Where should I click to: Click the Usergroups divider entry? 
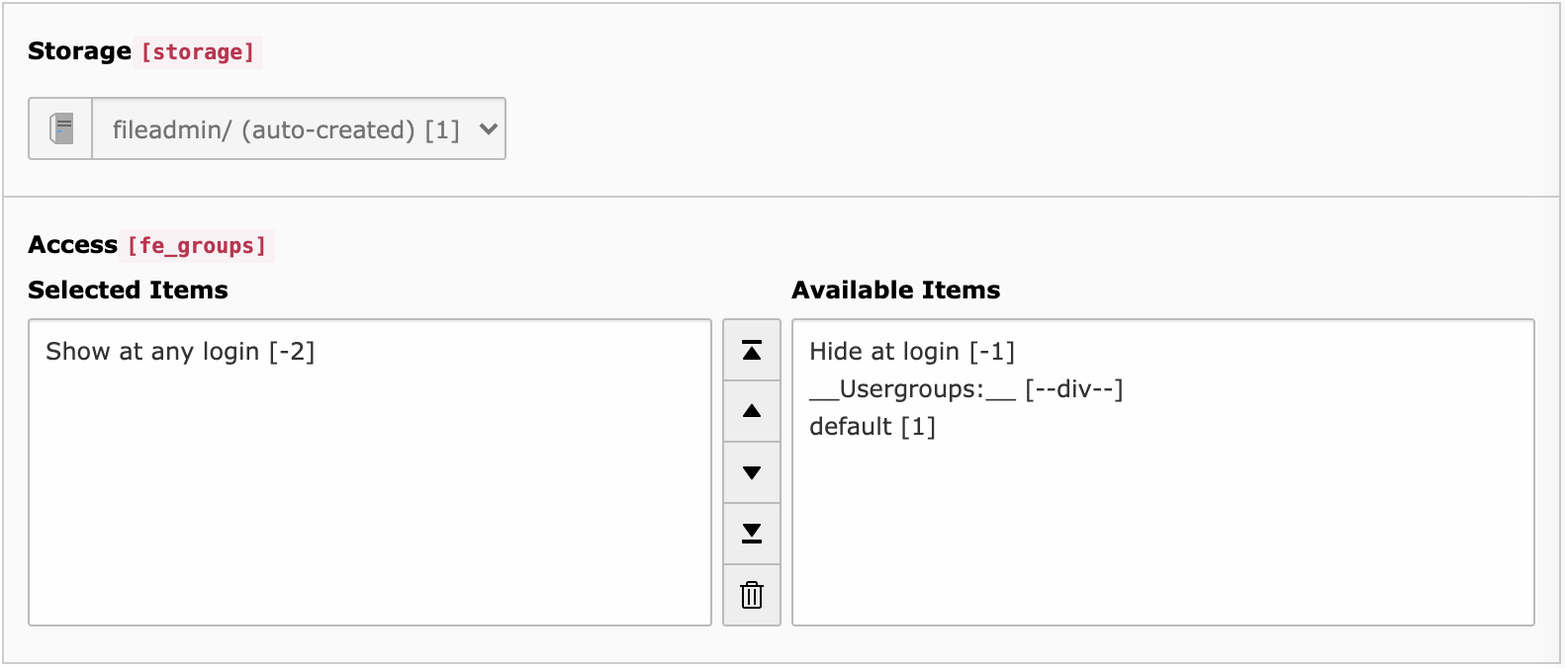tap(967, 389)
